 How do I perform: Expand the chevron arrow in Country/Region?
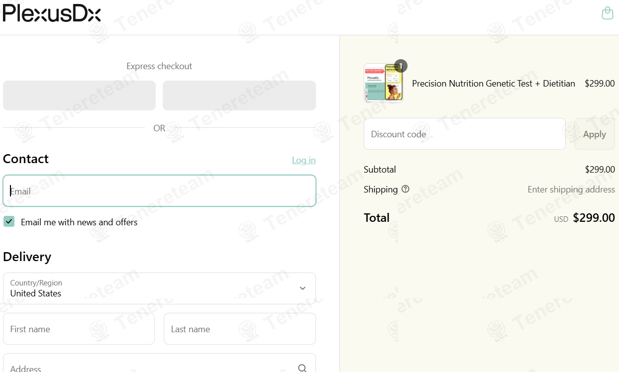(303, 288)
